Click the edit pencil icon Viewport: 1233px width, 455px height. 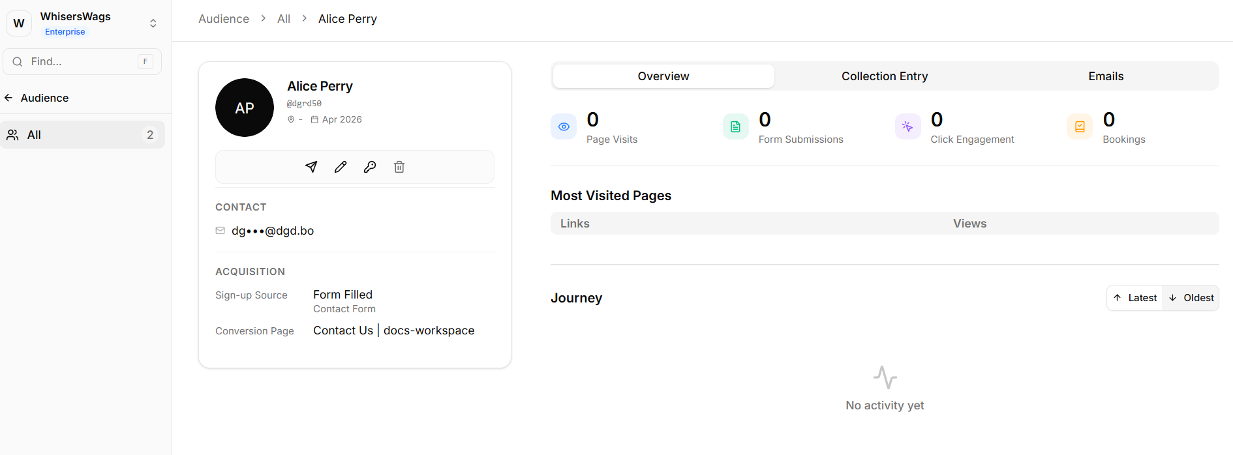click(x=341, y=167)
